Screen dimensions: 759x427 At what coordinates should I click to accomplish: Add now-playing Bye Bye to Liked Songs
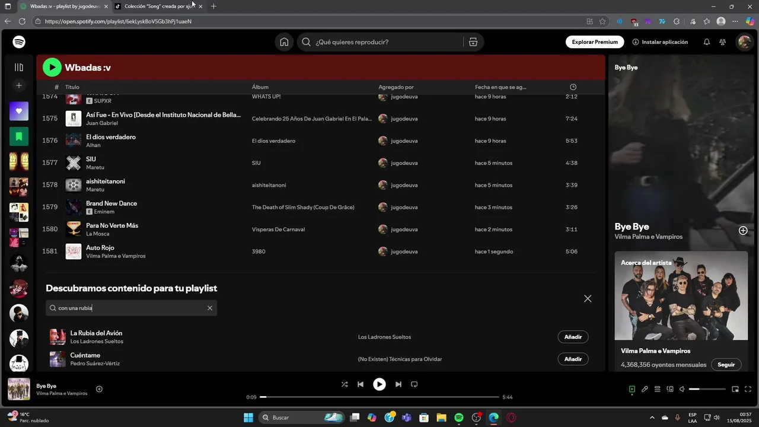(x=99, y=389)
